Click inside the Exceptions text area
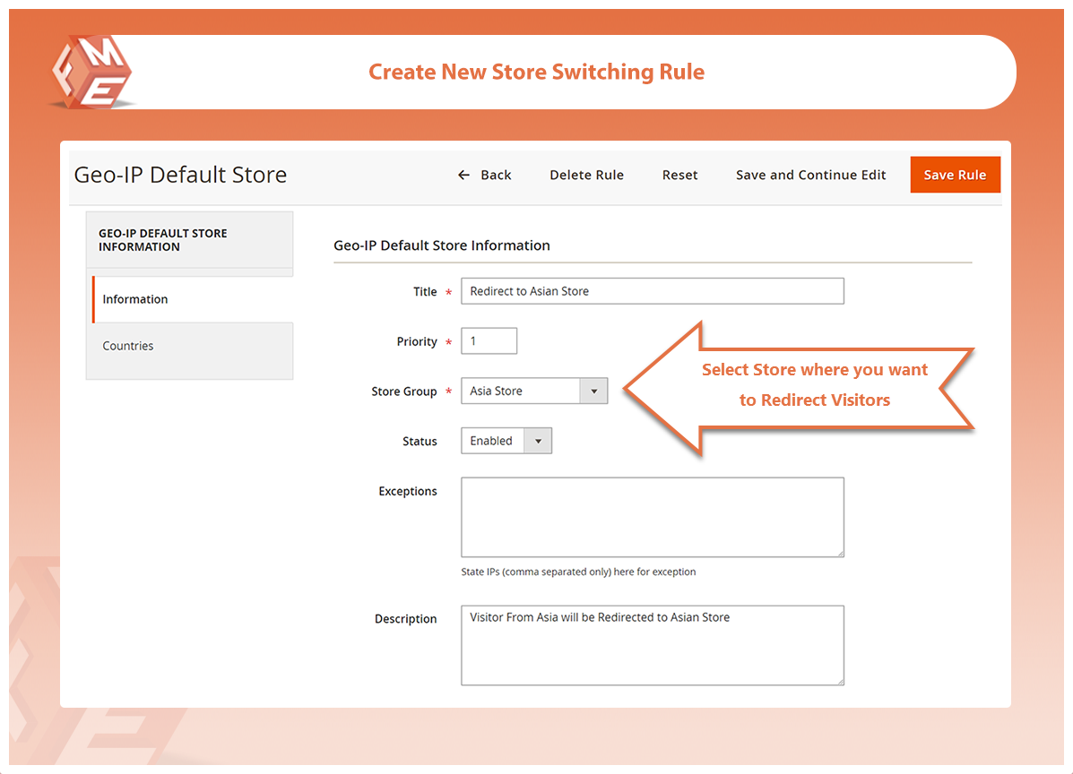 point(652,517)
